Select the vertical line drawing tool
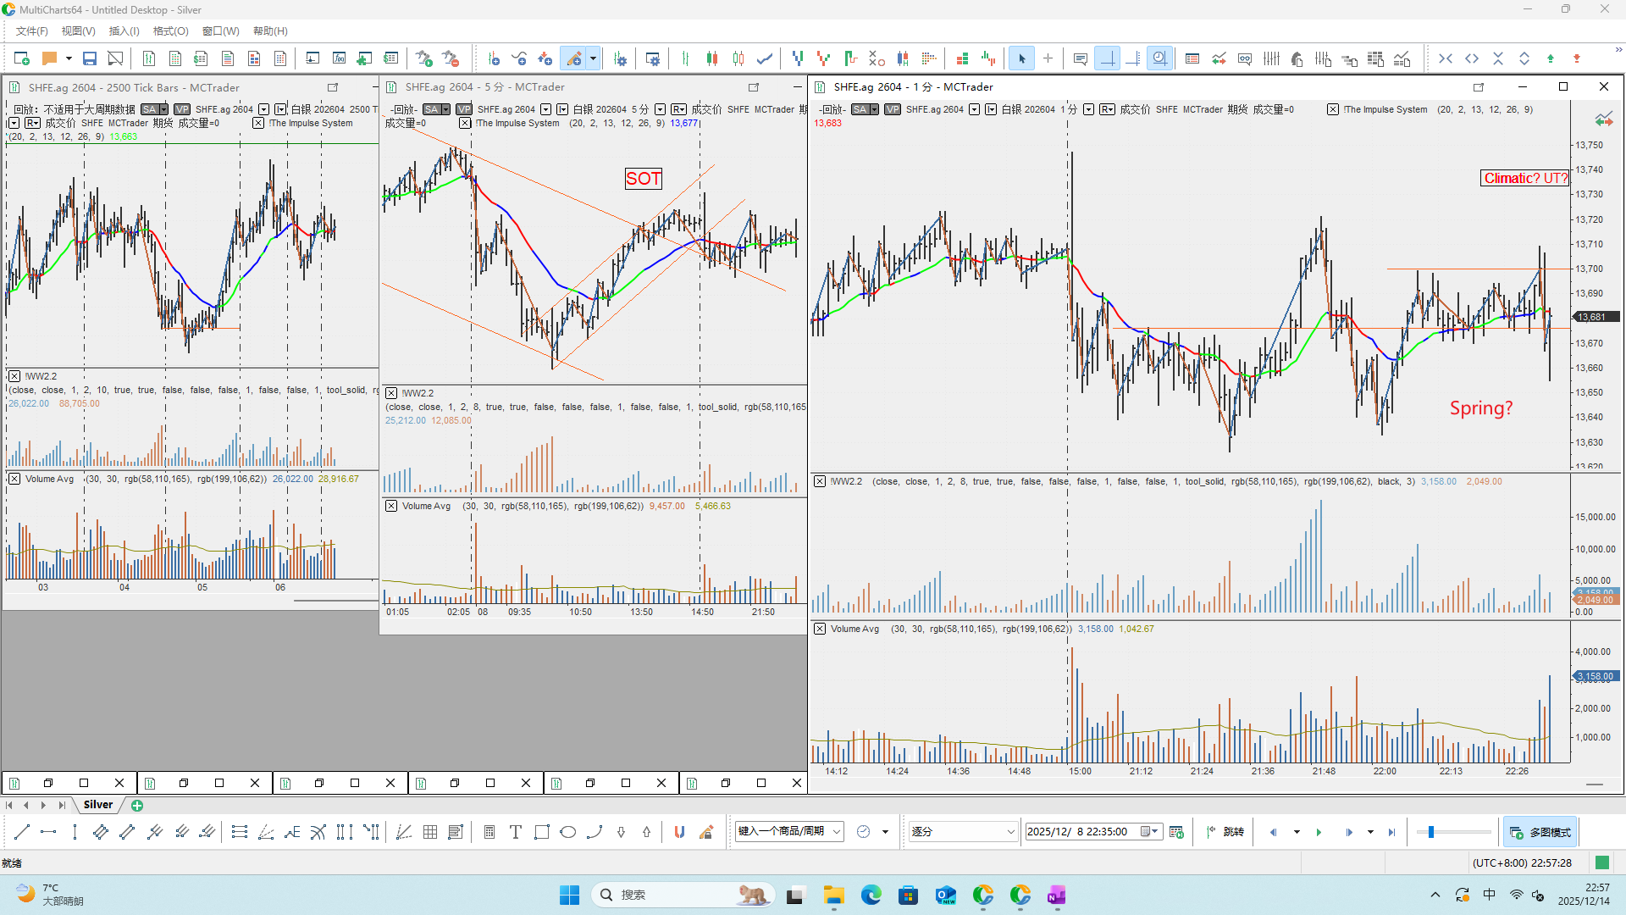The image size is (1626, 915). click(x=75, y=832)
